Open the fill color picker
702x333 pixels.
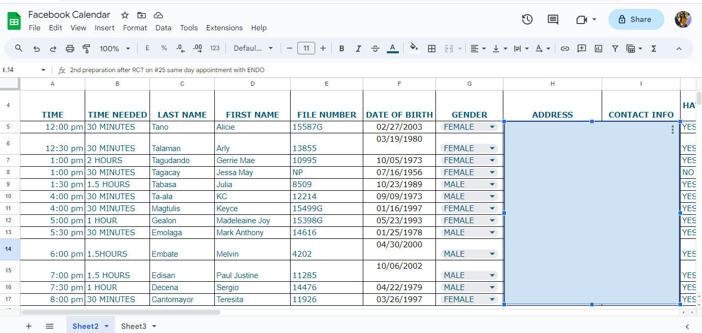coord(413,49)
